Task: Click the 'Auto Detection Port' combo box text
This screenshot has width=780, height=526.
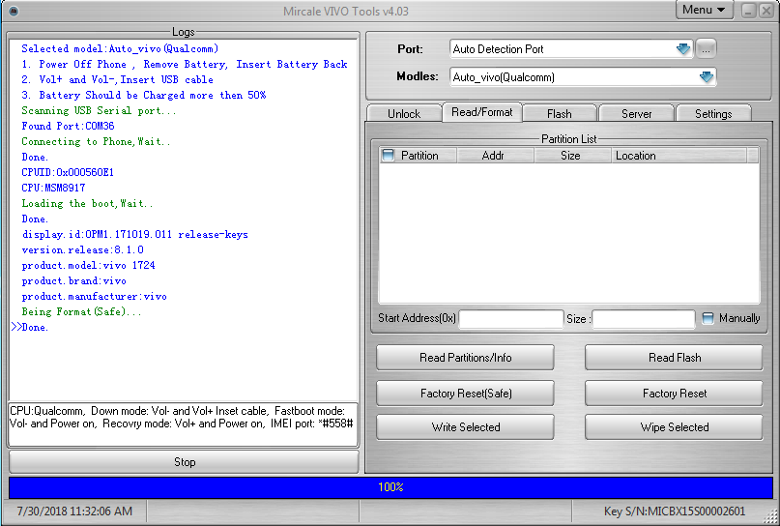Action: [x=498, y=48]
